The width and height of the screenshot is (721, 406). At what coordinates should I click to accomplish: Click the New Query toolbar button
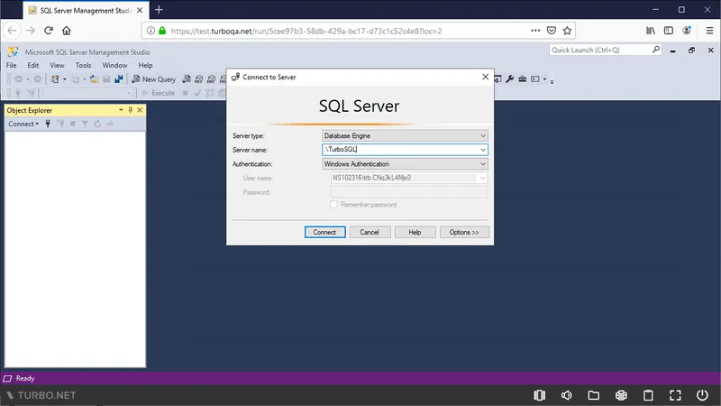(153, 79)
